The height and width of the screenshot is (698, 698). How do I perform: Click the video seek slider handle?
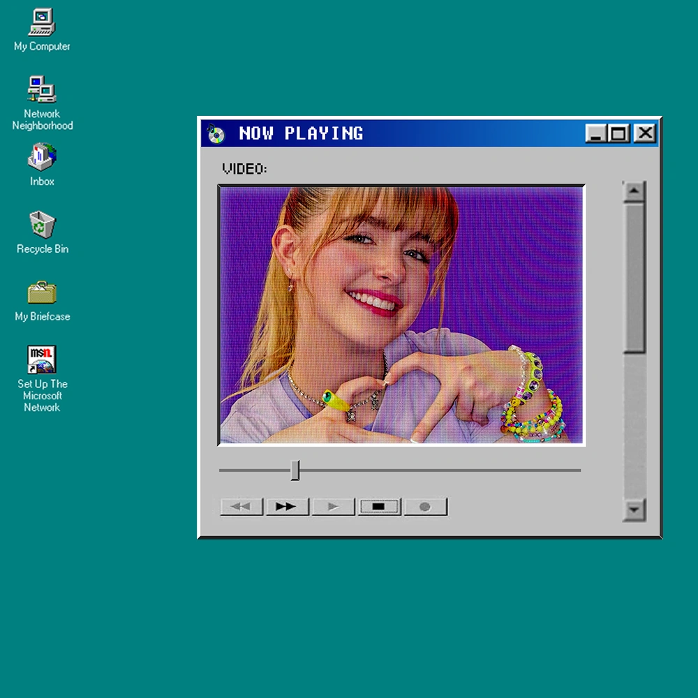tap(295, 470)
